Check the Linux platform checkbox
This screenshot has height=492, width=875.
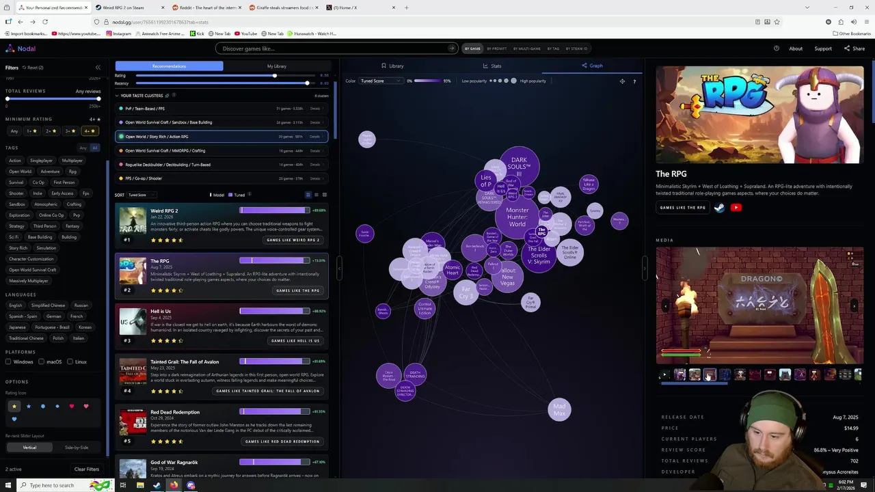pos(70,361)
